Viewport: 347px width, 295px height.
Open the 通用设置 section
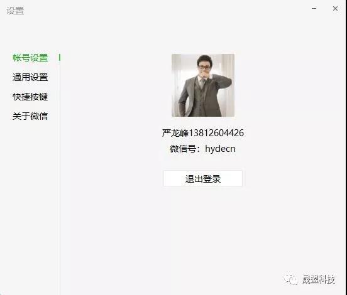(30, 77)
